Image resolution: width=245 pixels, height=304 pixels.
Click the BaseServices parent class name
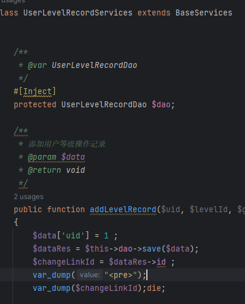204,13
